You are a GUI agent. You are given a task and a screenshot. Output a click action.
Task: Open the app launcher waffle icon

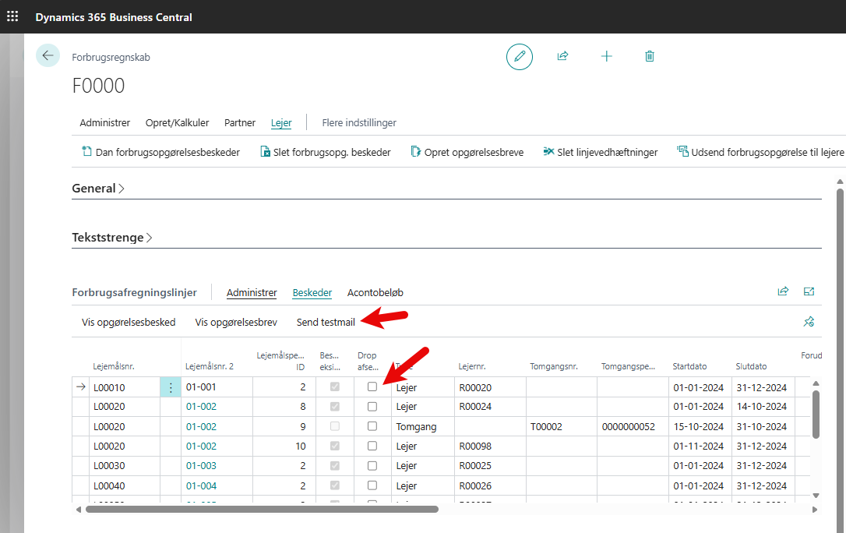[12, 16]
